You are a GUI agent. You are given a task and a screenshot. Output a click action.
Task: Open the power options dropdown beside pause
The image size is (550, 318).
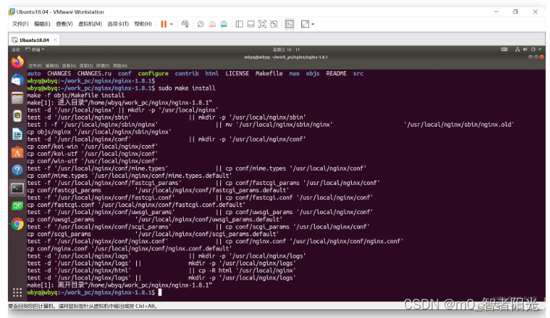click(x=172, y=24)
